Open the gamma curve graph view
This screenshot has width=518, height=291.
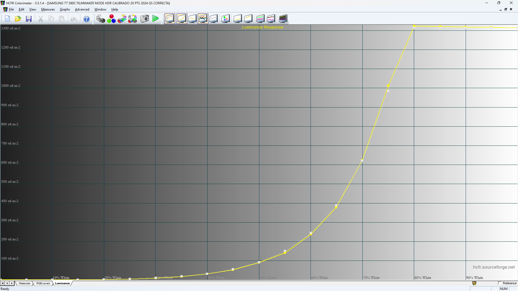pyautogui.click(x=192, y=19)
